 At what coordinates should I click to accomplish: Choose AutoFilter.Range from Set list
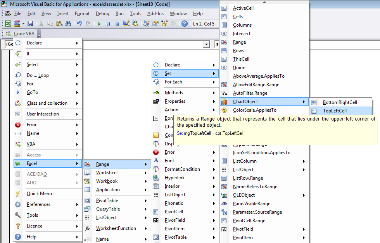coord(264,93)
